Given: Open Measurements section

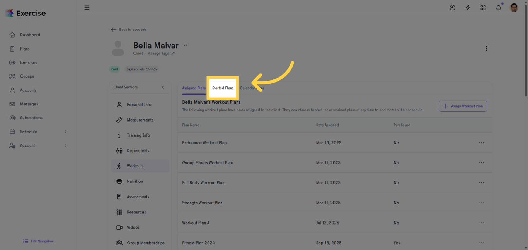Looking at the screenshot, I should click(140, 120).
